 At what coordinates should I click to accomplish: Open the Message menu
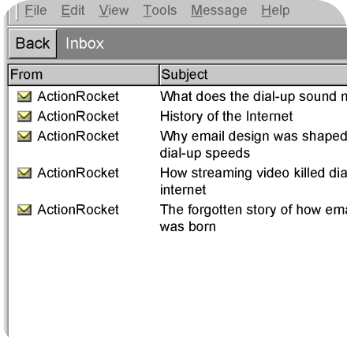[x=219, y=11]
